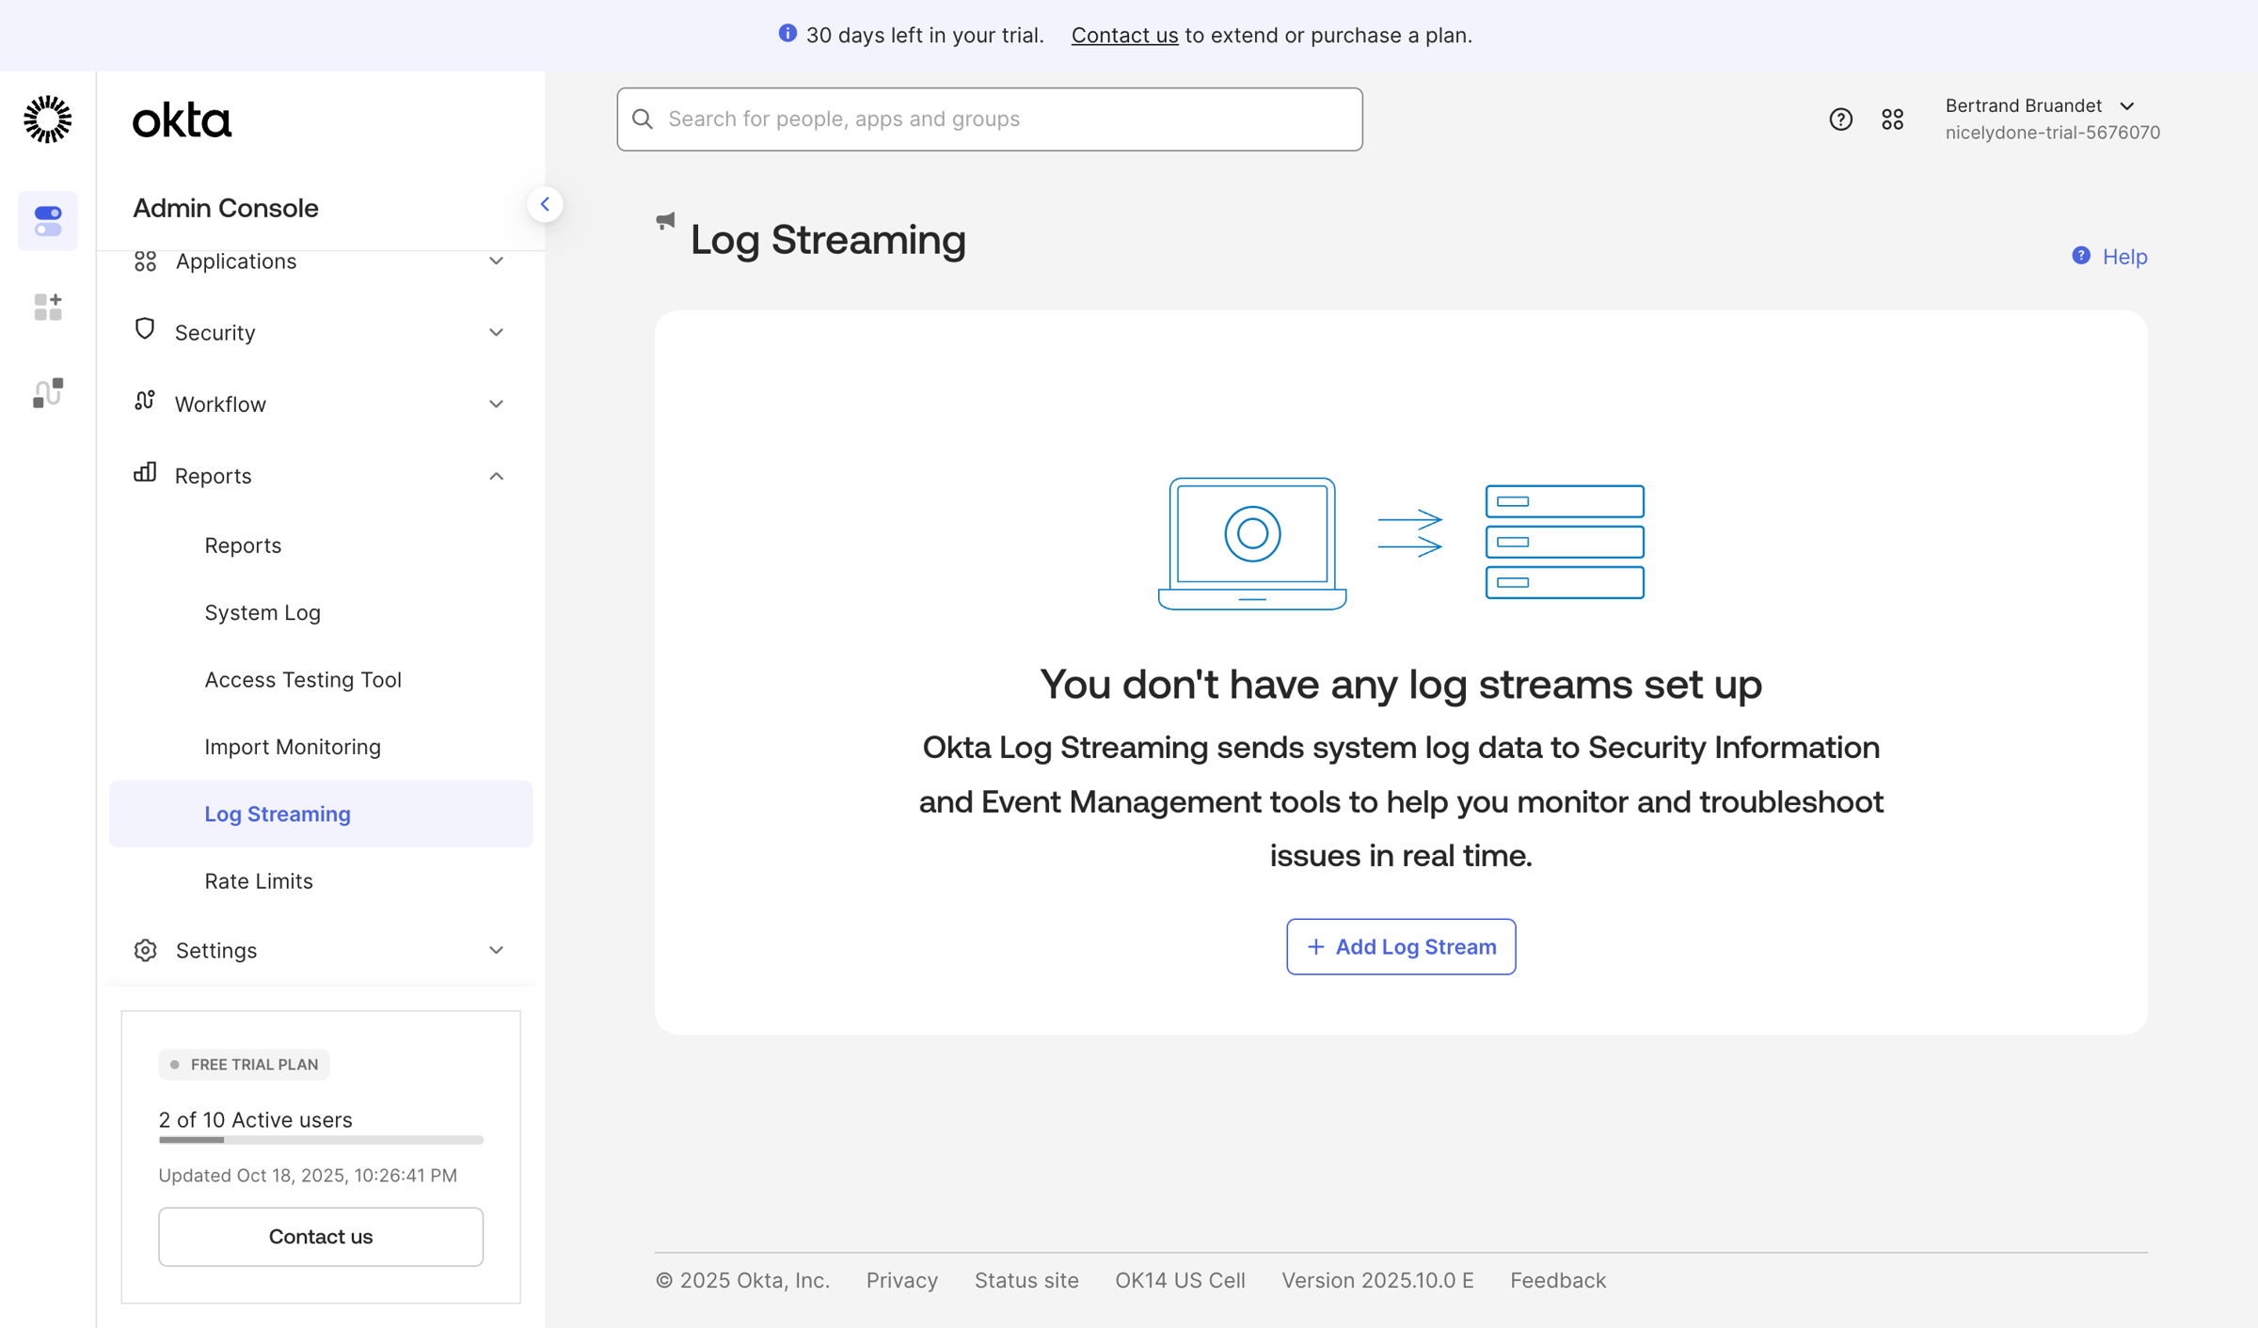The width and height of the screenshot is (2258, 1328).
Task: Click the Reports bar chart icon
Action: (x=145, y=472)
